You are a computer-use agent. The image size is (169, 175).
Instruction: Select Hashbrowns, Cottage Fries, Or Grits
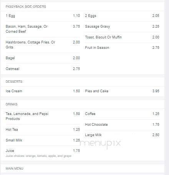(x=43, y=45)
